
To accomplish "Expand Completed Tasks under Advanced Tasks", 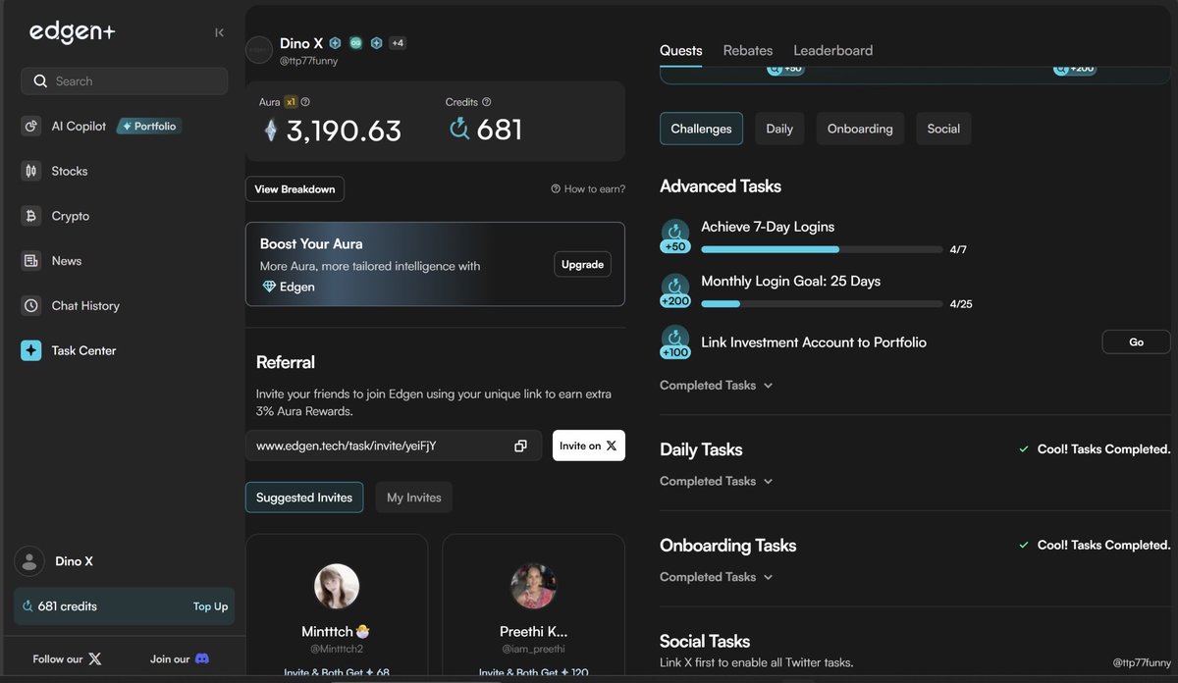I will click(x=717, y=386).
